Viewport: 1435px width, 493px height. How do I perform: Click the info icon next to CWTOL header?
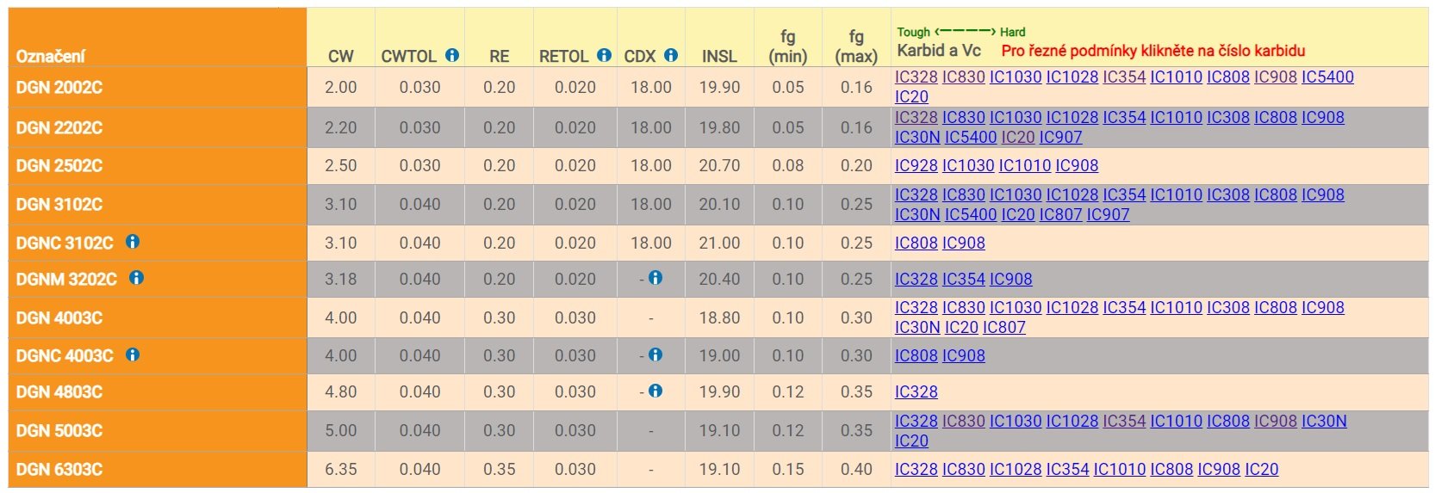point(452,55)
